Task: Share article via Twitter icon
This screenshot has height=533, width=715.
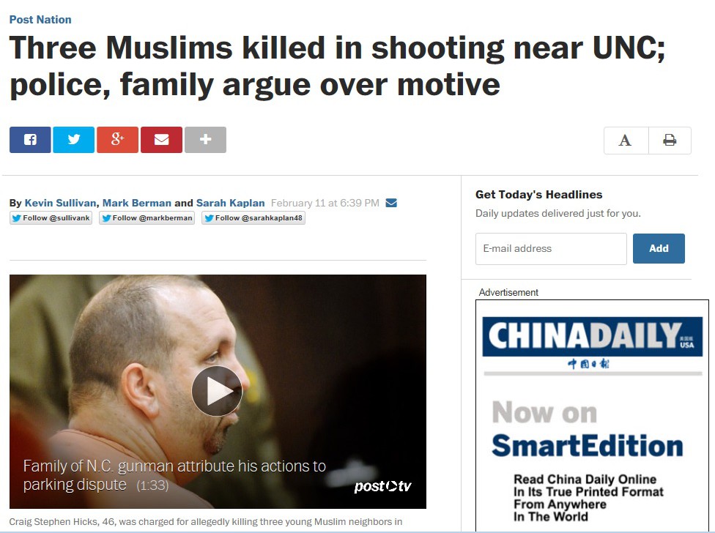Action: click(74, 140)
